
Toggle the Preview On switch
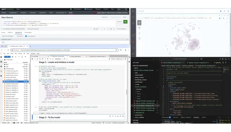27,36
